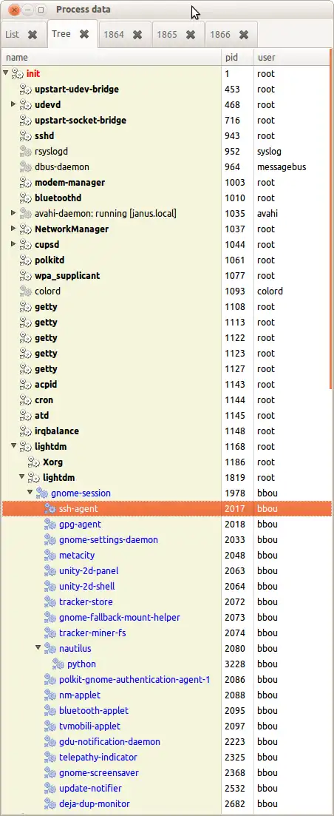Click the process icon beside modem-manager
Viewport: 334px width, 816px height.
(26, 183)
